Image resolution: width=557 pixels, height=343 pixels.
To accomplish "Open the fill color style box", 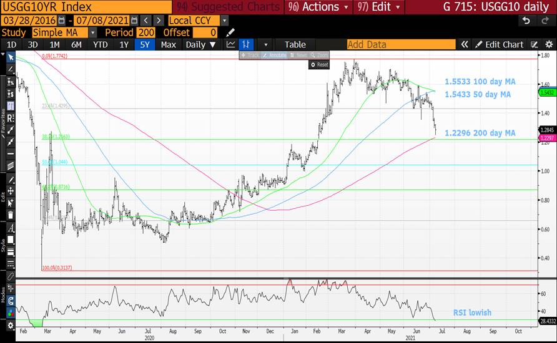I will click(11, 240).
